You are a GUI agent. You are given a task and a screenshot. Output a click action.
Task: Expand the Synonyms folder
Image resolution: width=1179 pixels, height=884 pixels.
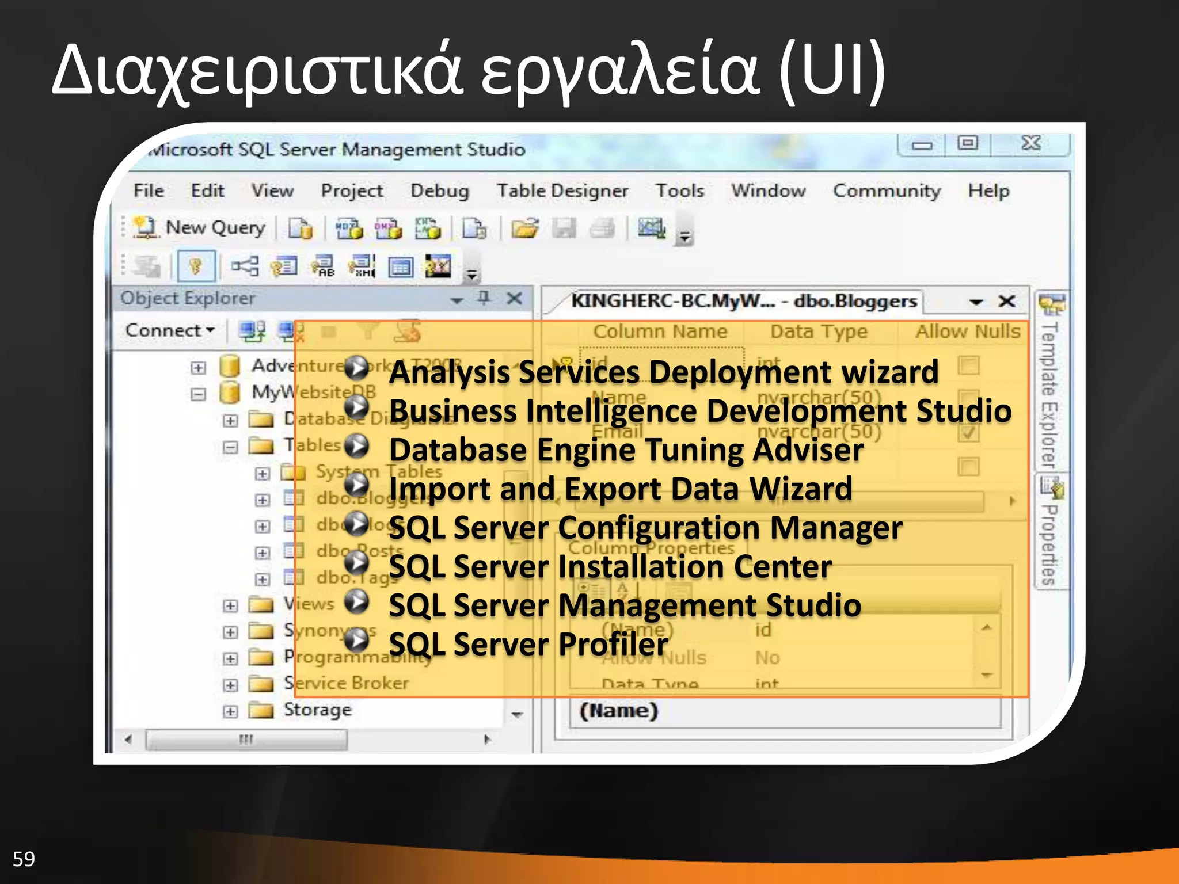coord(230,632)
